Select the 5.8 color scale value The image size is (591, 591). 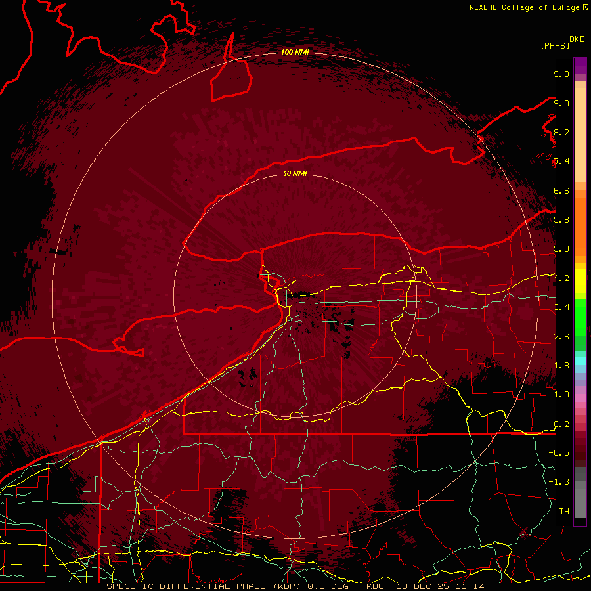(x=561, y=220)
